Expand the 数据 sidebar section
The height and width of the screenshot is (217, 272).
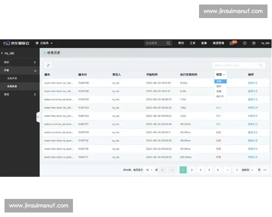coord(35,61)
